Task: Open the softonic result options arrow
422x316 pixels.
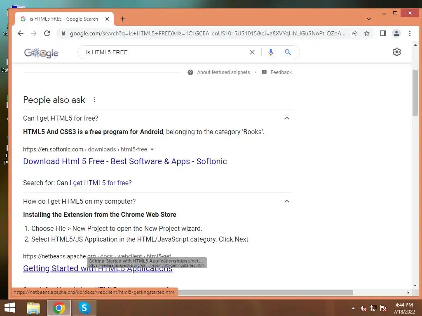Action: point(152,149)
